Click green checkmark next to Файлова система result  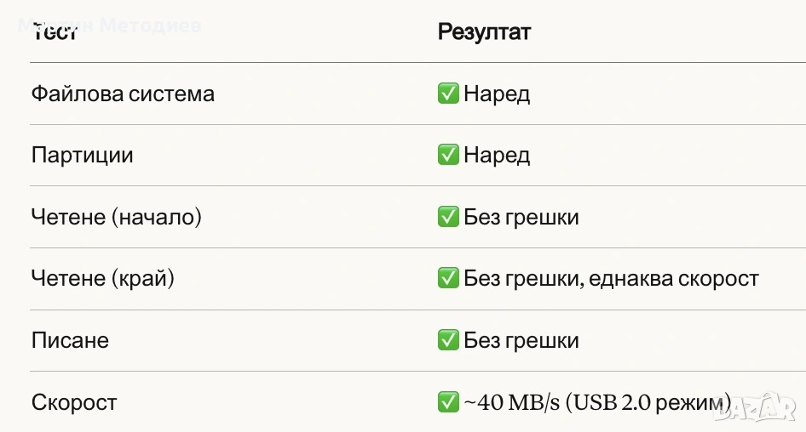(x=447, y=94)
